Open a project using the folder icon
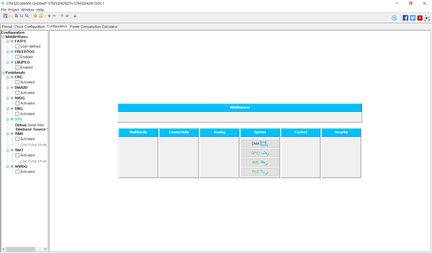 point(11,16)
